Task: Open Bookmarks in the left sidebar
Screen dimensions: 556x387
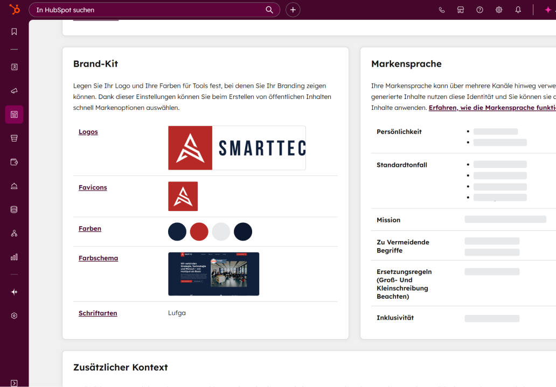Action: click(14, 32)
